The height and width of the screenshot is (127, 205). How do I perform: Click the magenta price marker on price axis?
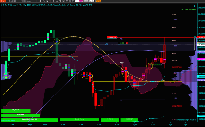tap(201, 59)
